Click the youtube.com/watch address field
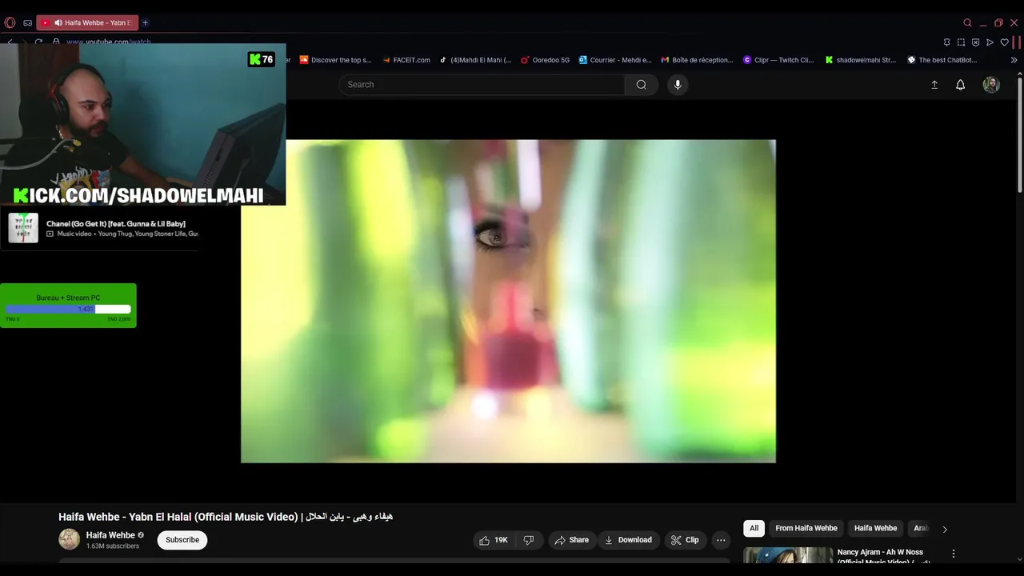Viewport: 1024px width, 576px height. point(108,42)
